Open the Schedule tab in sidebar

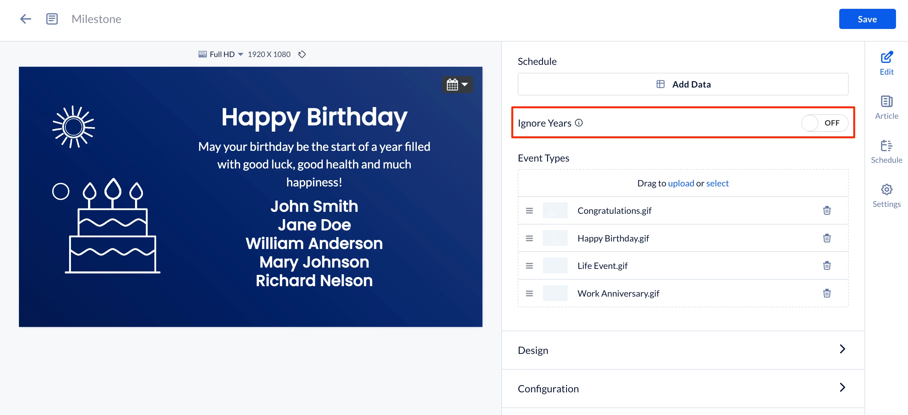(x=886, y=151)
